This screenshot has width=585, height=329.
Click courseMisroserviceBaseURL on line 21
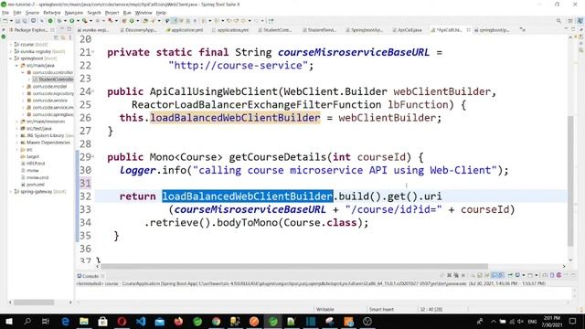354,52
